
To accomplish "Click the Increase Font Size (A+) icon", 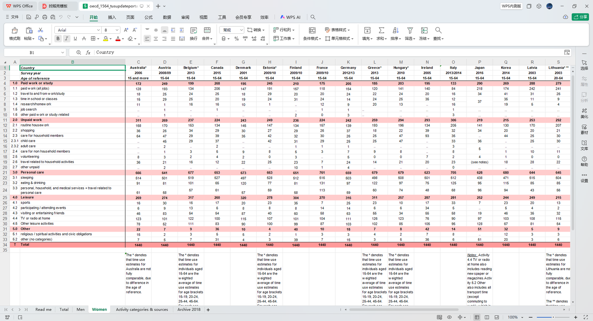I will pyautogui.click(x=126, y=30).
